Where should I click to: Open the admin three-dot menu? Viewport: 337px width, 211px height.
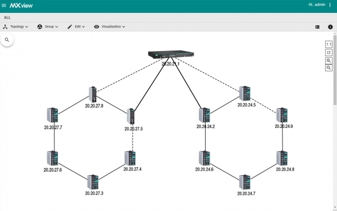(x=330, y=5)
